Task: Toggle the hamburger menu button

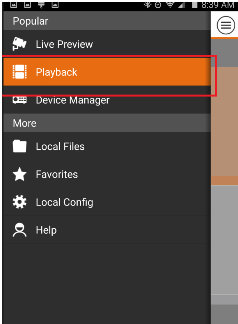Action: point(226,26)
